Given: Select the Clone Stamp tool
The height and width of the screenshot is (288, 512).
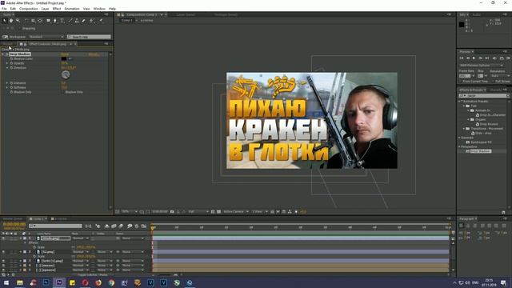Looking at the screenshot, I should tap(77, 21).
